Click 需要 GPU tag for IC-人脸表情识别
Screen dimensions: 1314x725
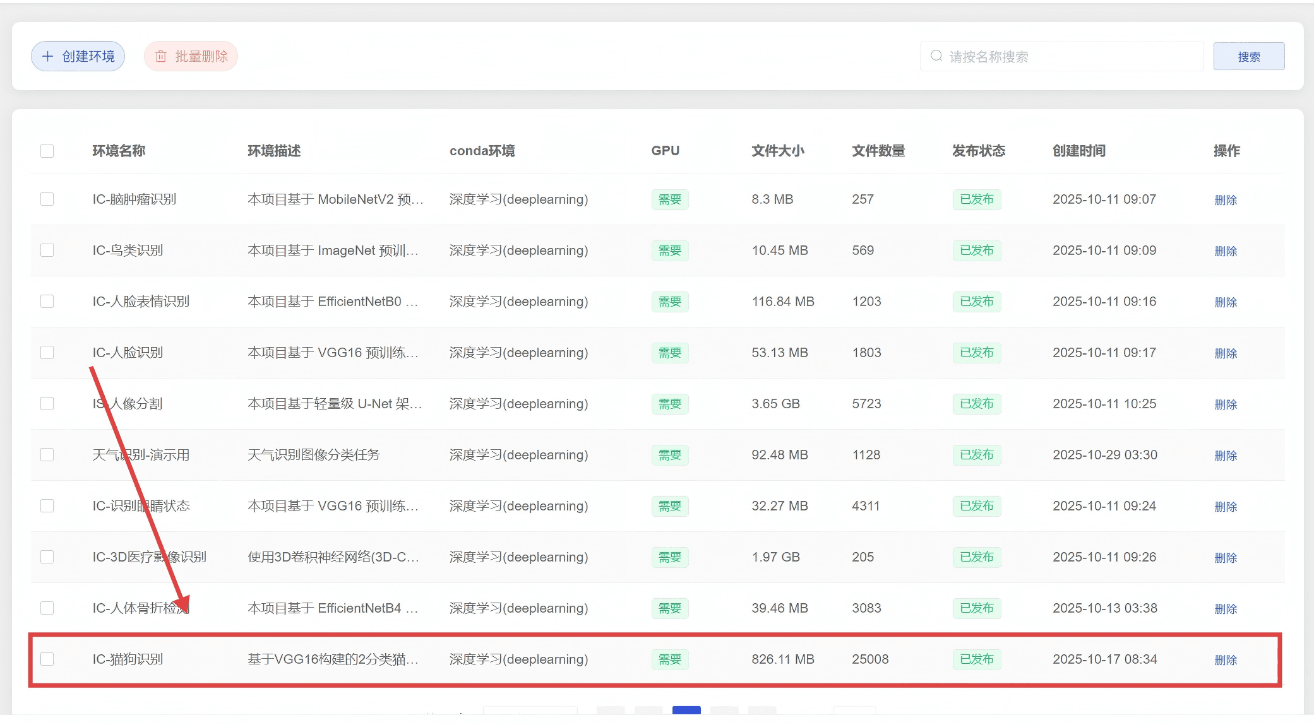(x=669, y=302)
